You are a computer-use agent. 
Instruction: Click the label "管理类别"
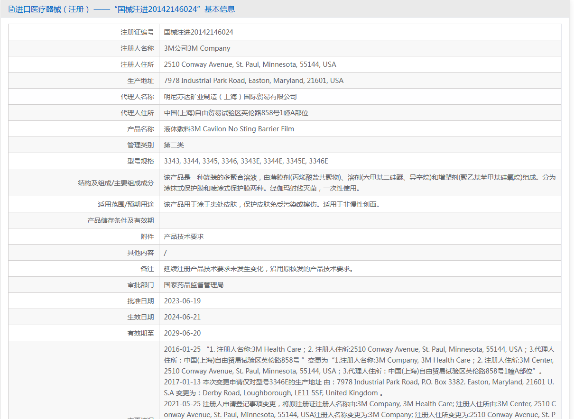coord(140,145)
